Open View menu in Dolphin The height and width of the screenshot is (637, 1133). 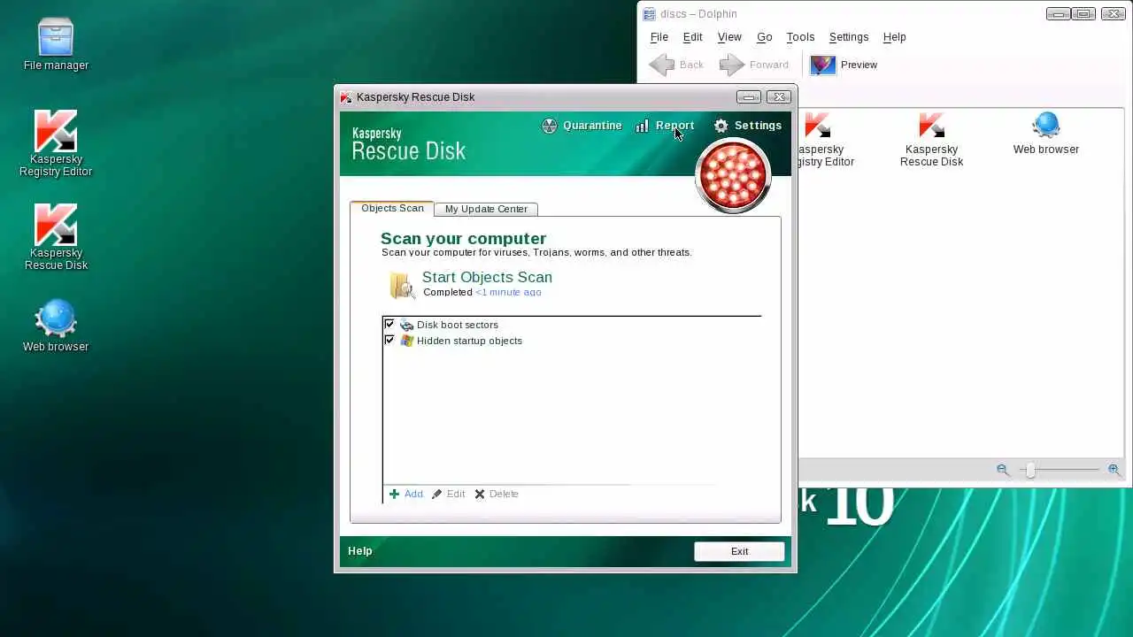click(729, 37)
